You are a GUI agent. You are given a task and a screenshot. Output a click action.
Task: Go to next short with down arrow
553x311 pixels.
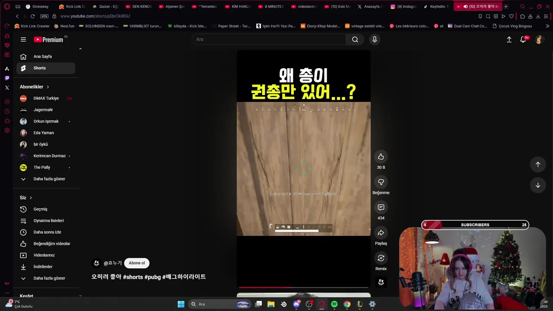pyautogui.click(x=538, y=185)
